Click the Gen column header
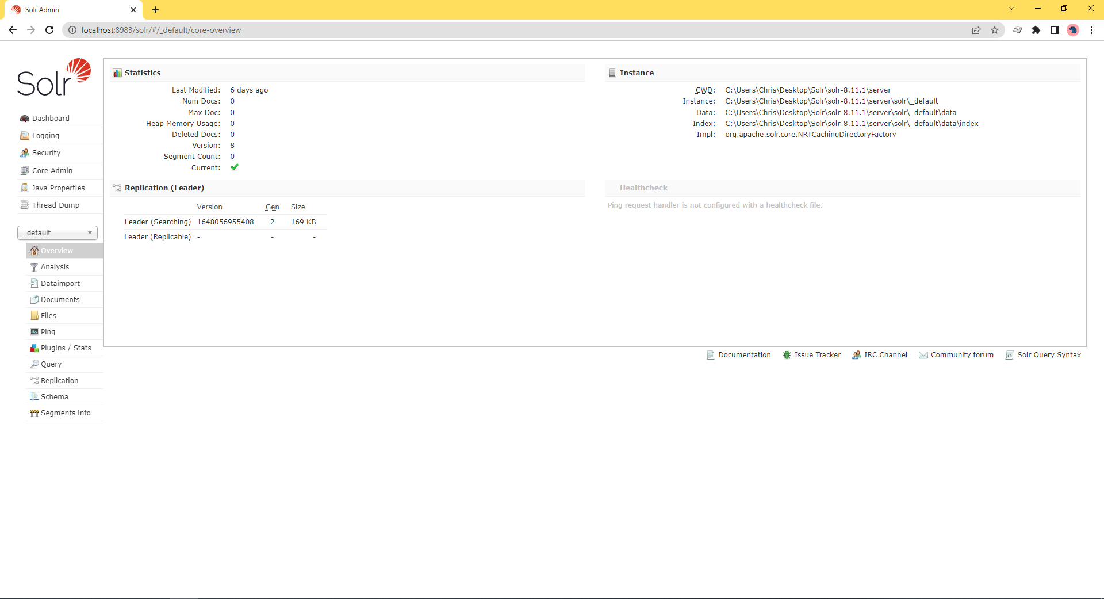 [x=272, y=207]
